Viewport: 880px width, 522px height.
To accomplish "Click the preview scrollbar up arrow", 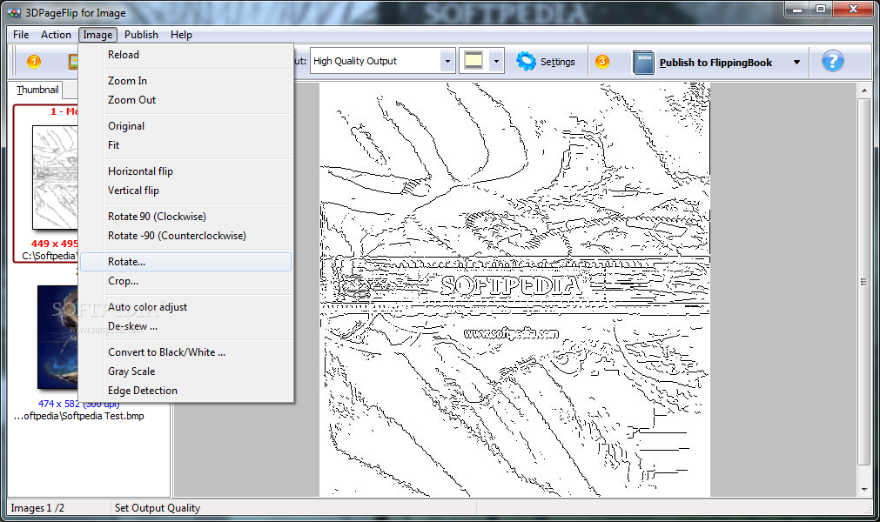I will (x=863, y=90).
